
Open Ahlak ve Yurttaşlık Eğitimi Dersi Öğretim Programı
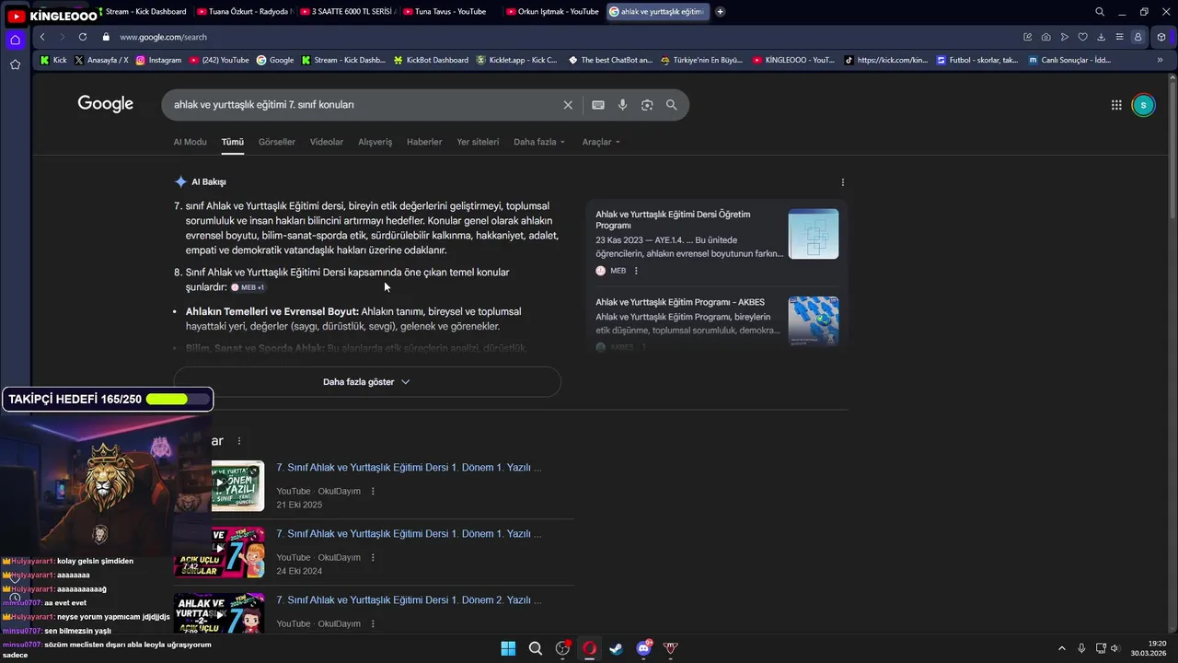pos(673,220)
